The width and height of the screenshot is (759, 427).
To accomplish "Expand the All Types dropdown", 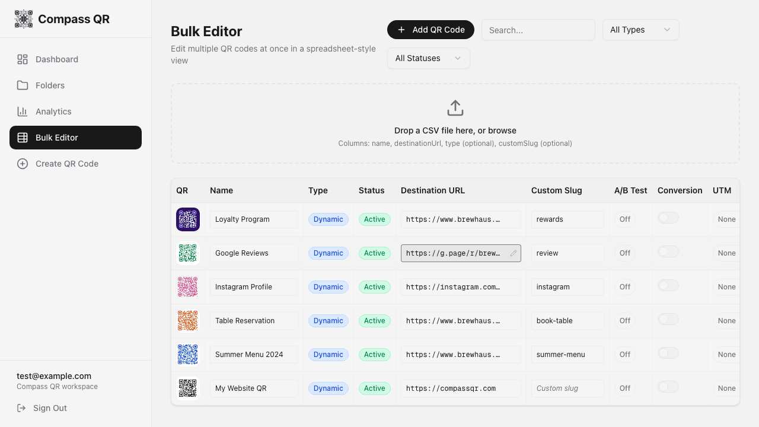I will tap(640, 30).
